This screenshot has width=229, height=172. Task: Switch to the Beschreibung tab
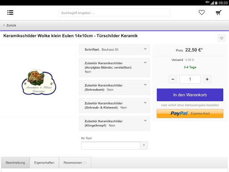pyautogui.click(x=15, y=163)
